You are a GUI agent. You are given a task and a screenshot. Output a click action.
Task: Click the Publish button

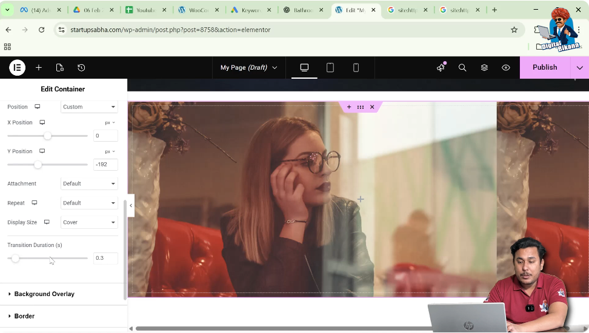[x=545, y=68]
